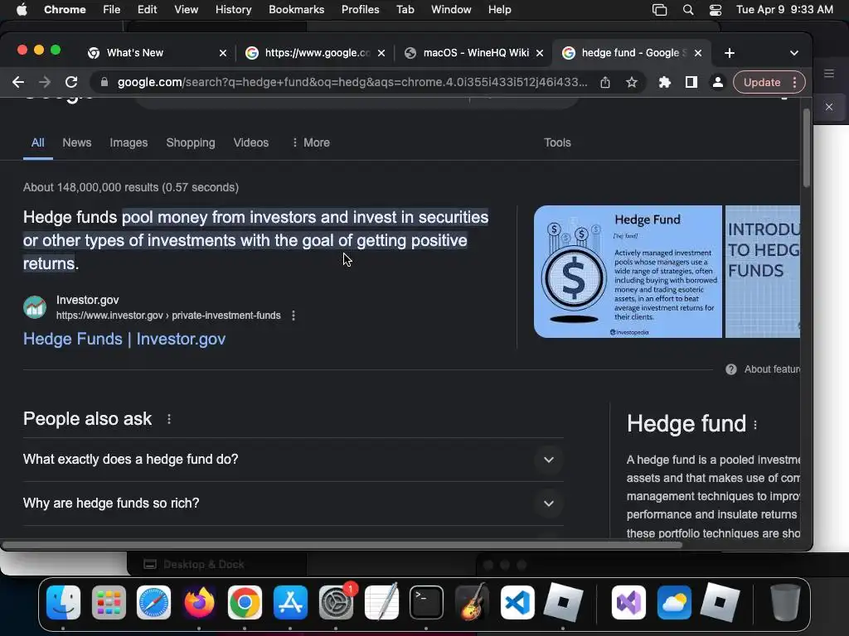Select the All results tab
This screenshot has width=849, height=636.
(37, 142)
